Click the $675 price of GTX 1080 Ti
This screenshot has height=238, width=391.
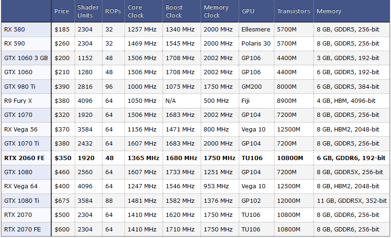62,200
